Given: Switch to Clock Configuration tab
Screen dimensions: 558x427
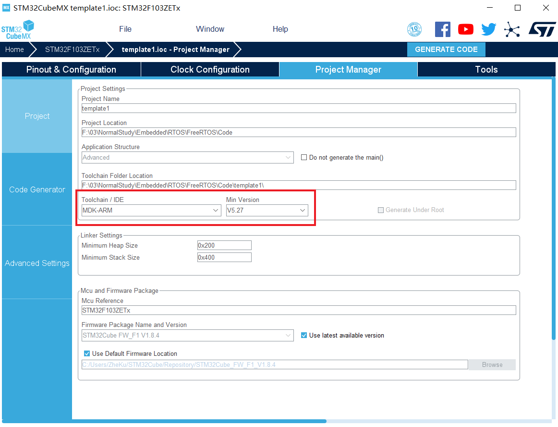Looking at the screenshot, I should coord(210,70).
